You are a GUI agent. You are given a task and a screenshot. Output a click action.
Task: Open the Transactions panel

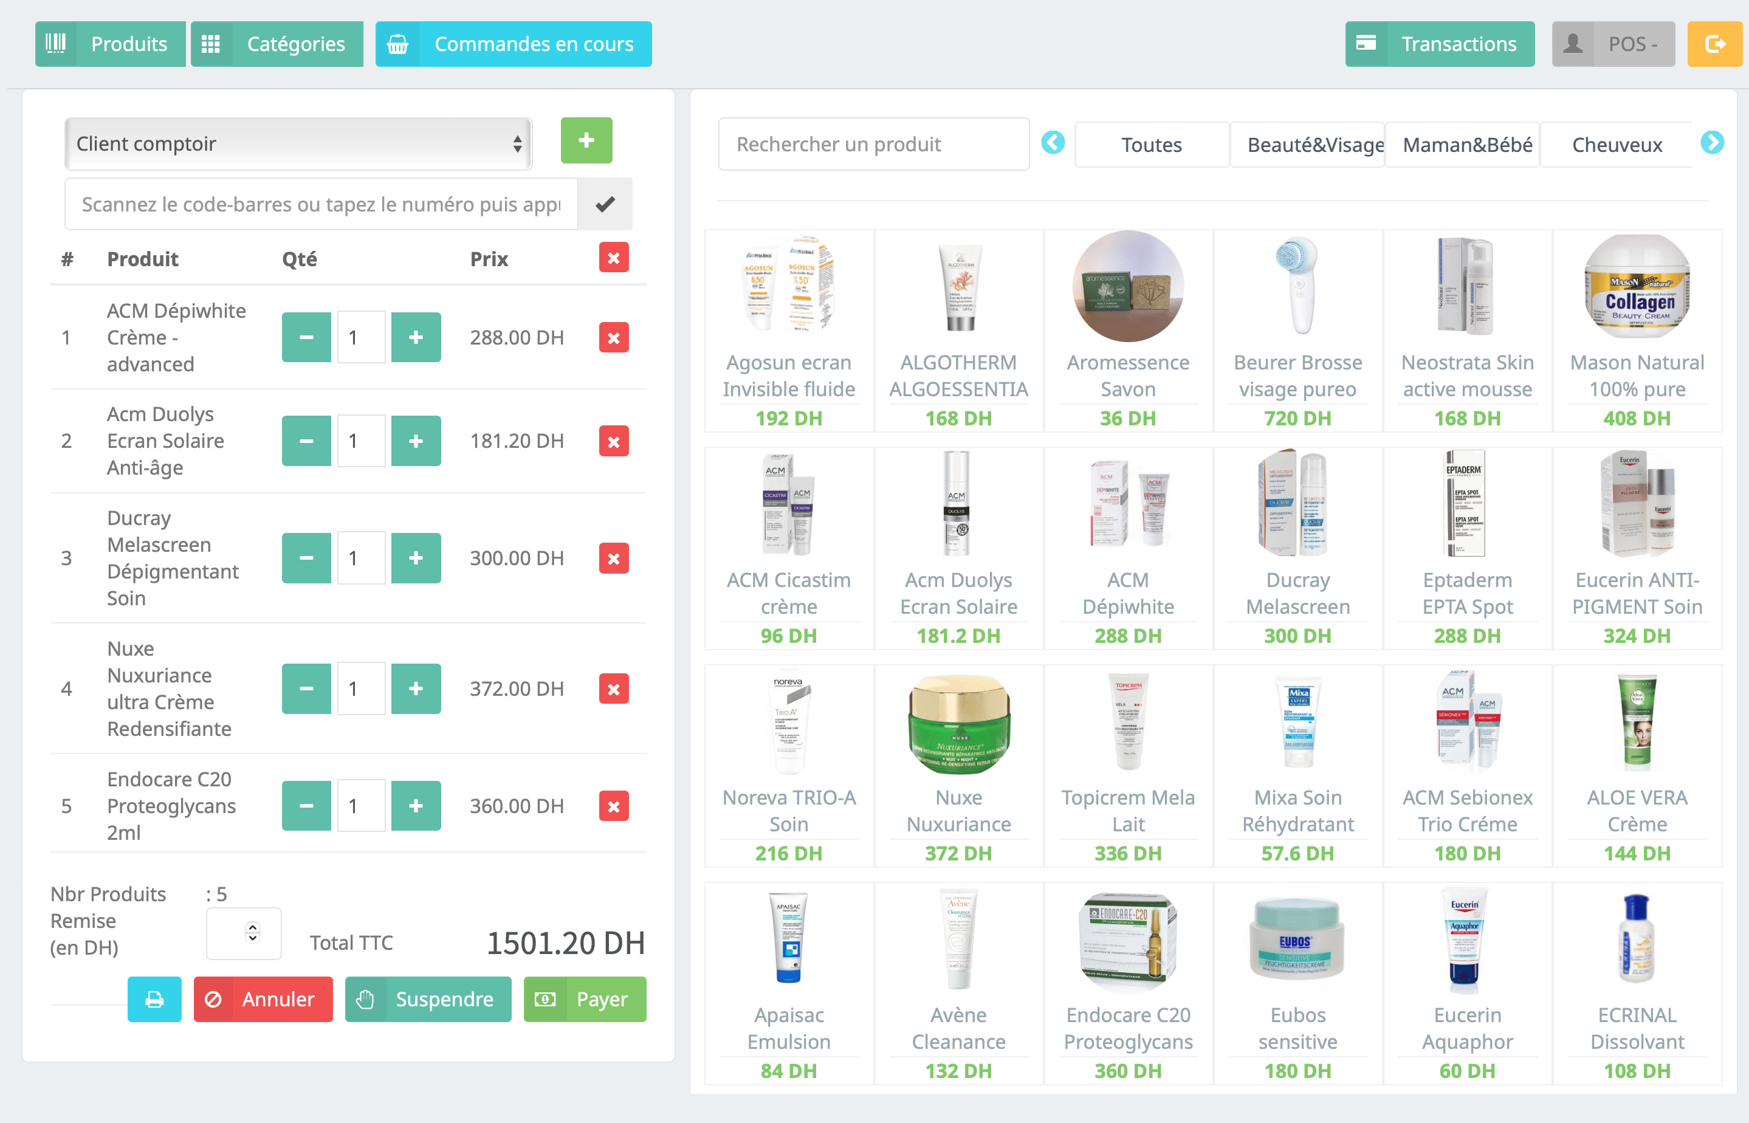(x=1438, y=44)
